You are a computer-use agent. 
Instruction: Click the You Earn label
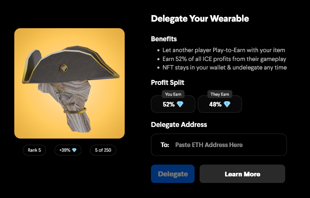[173, 94]
